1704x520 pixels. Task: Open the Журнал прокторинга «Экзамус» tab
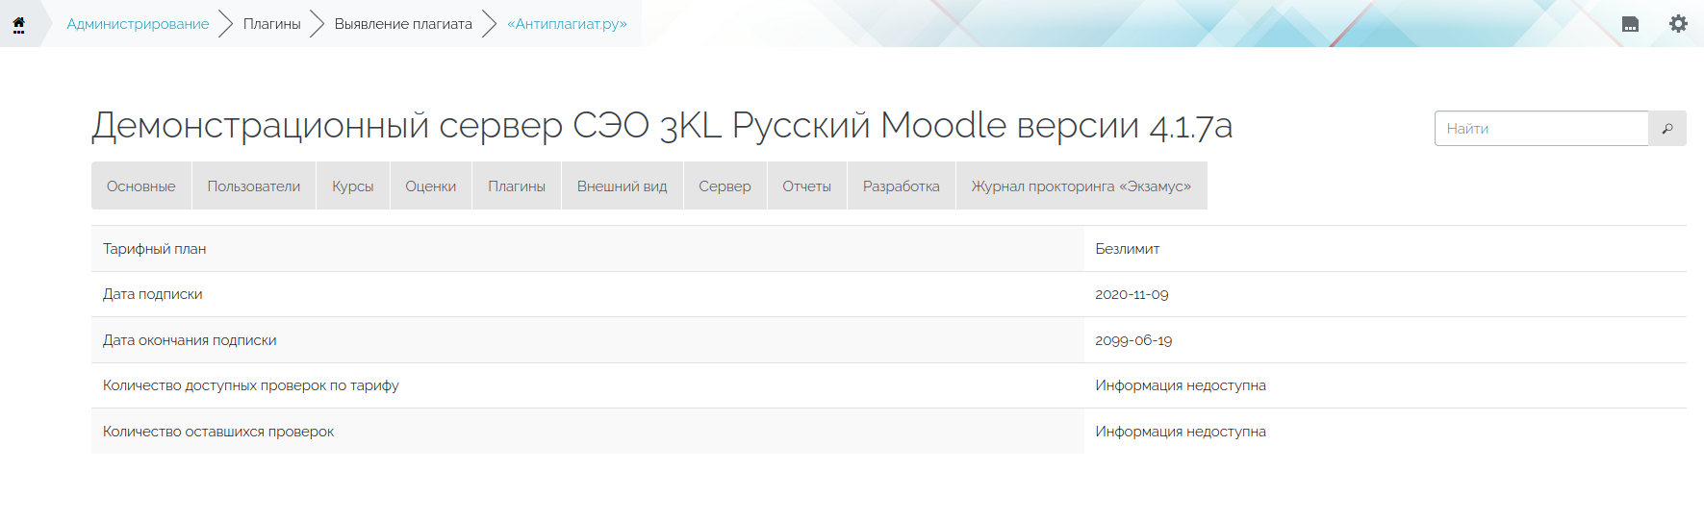(x=1081, y=186)
